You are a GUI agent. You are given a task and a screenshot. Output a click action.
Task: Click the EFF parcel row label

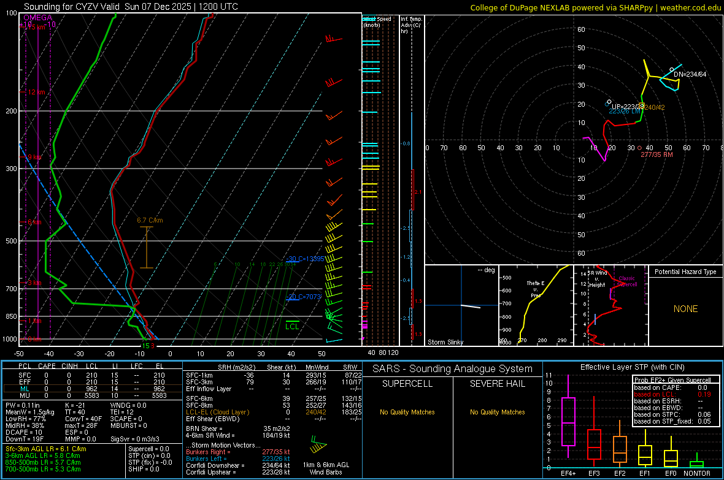coord(25,382)
